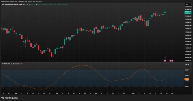
Task: Click the 50,000.00 price axis label
Action: point(188,26)
